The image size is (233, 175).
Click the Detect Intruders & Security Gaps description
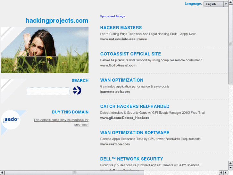[x=152, y=113]
